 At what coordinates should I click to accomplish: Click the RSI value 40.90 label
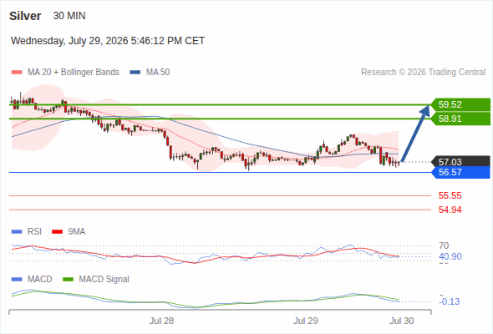(x=450, y=256)
